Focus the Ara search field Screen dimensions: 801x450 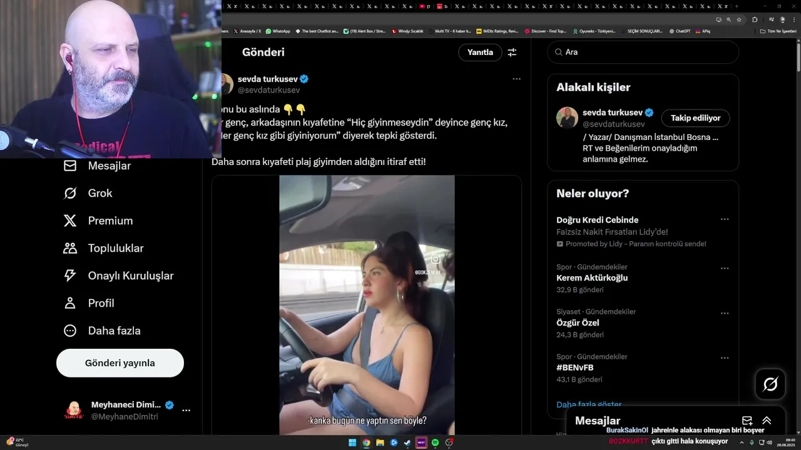(643, 52)
